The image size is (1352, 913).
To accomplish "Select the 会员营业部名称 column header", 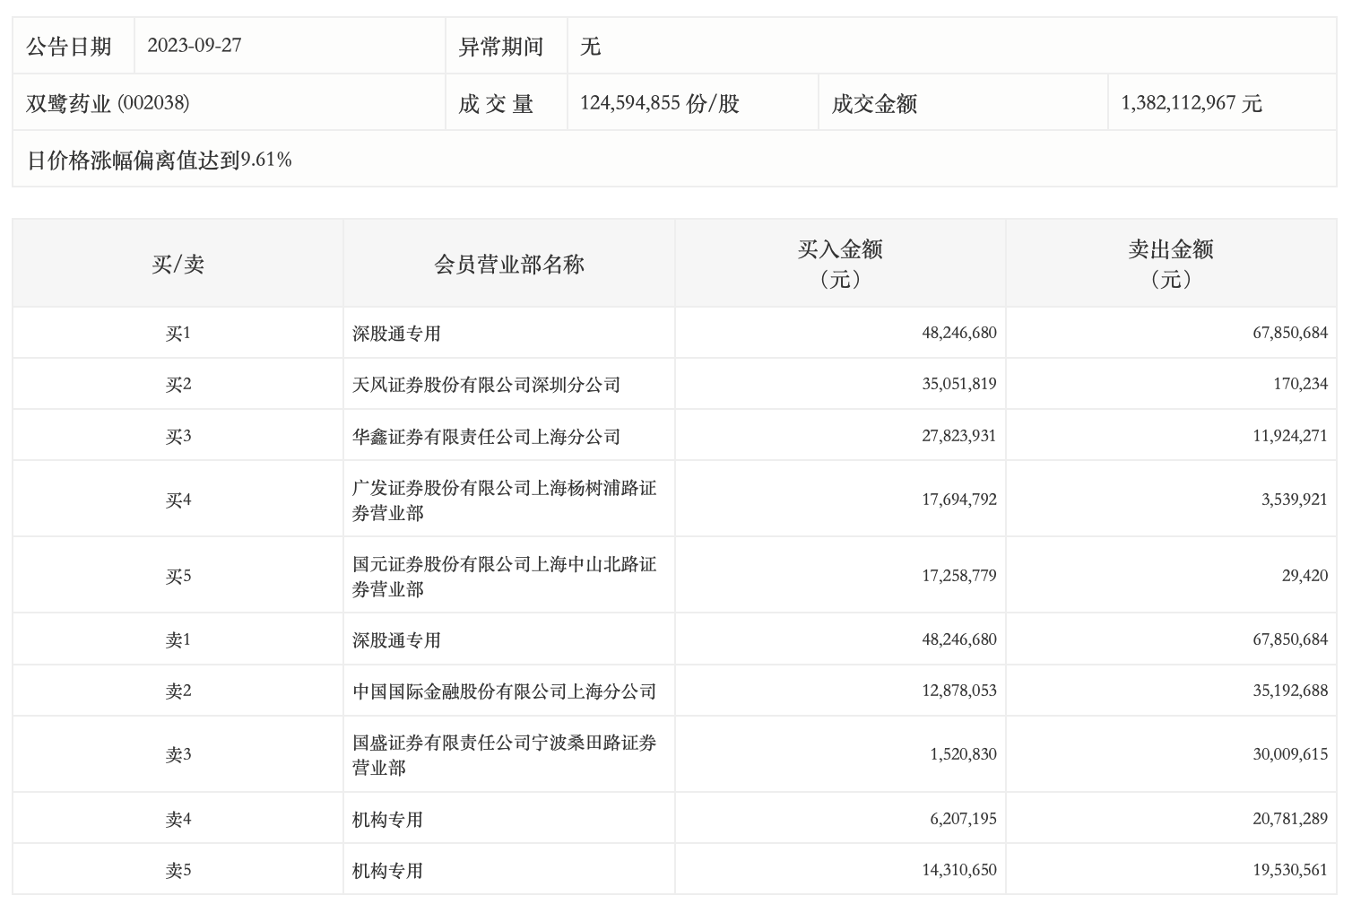I will [508, 265].
